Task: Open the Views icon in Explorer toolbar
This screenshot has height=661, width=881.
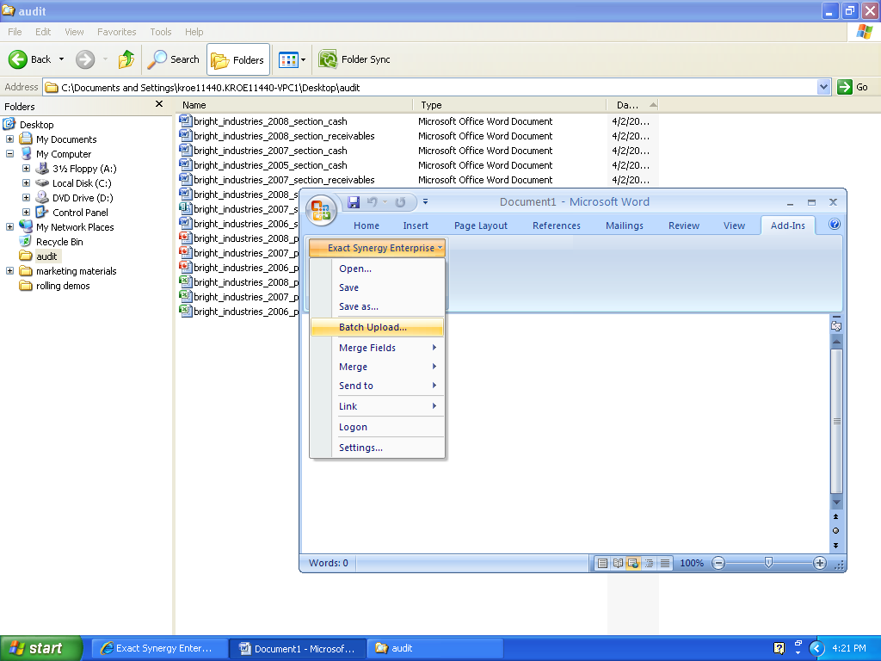Action: coord(288,59)
